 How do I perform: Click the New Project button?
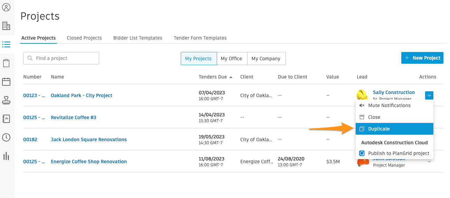click(x=422, y=58)
